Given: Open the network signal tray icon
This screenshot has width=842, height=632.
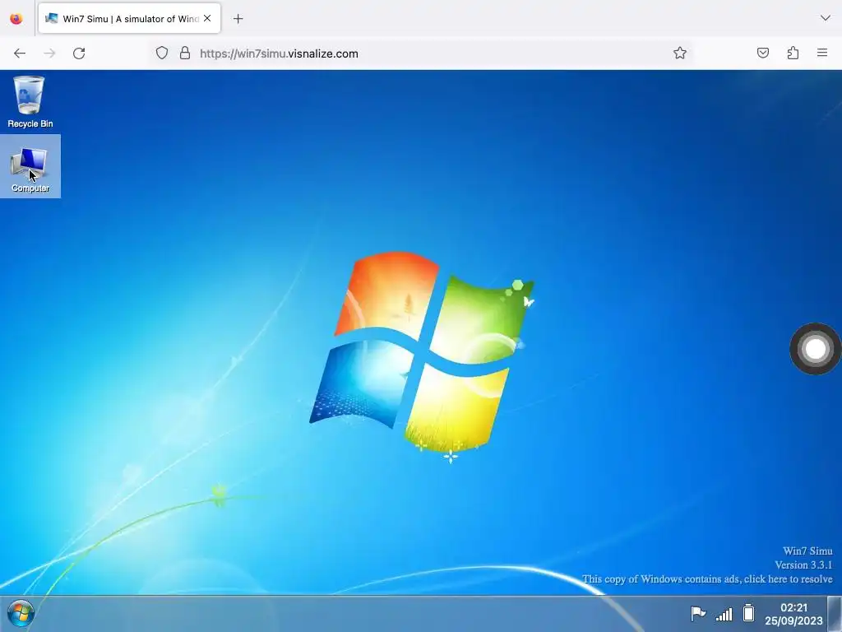Looking at the screenshot, I should 724,614.
